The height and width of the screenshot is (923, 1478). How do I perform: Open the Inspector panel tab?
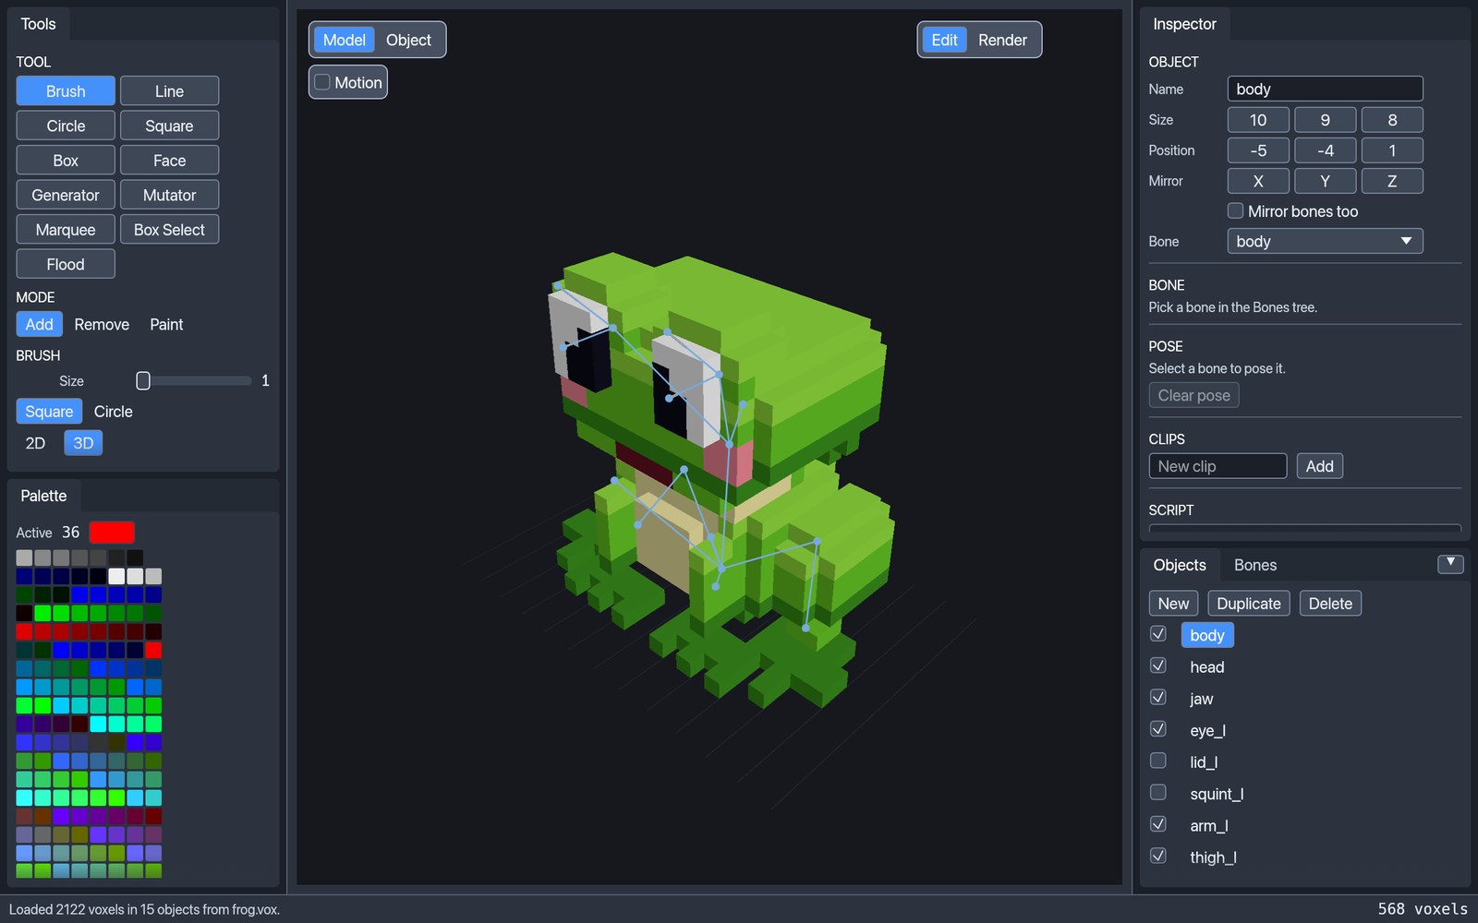click(1184, 24)
